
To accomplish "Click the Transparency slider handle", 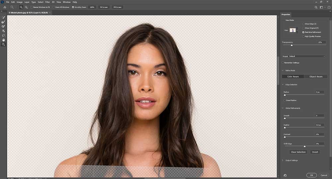I will 291,45.
